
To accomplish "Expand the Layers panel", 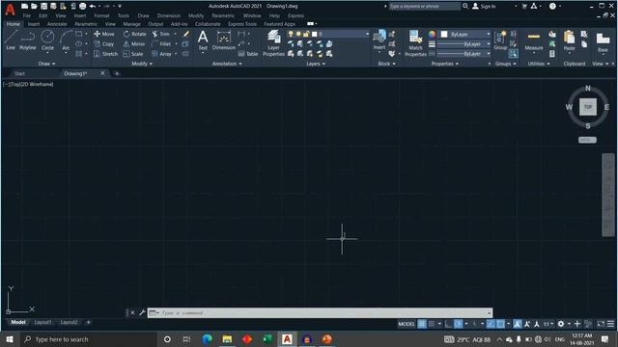I will pyautogui.click(x=316, y=64).
